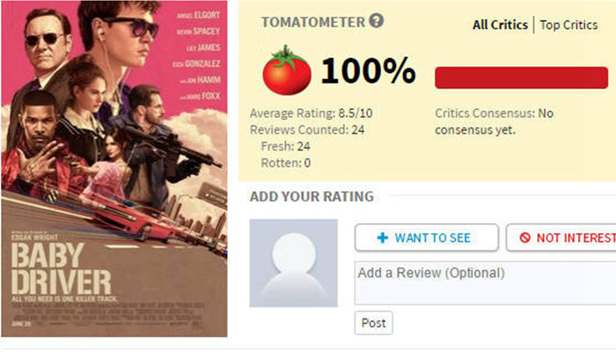Image resolution: width=616 pixels, height=352 pixels.
Task: Switch to the Top Critics tab
Action: tap(568, 25)
